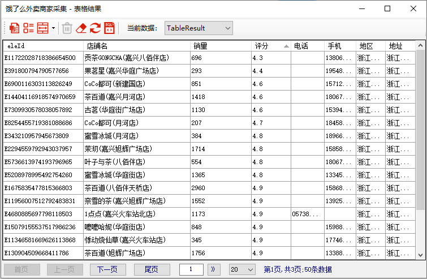Screen dimensions: 427x279
Task: Jump to last page with 尾页
Action: [x=151, y=269]
